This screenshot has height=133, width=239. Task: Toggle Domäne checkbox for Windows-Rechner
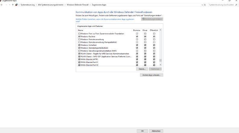pyautogui.click(x=137, y=36)
